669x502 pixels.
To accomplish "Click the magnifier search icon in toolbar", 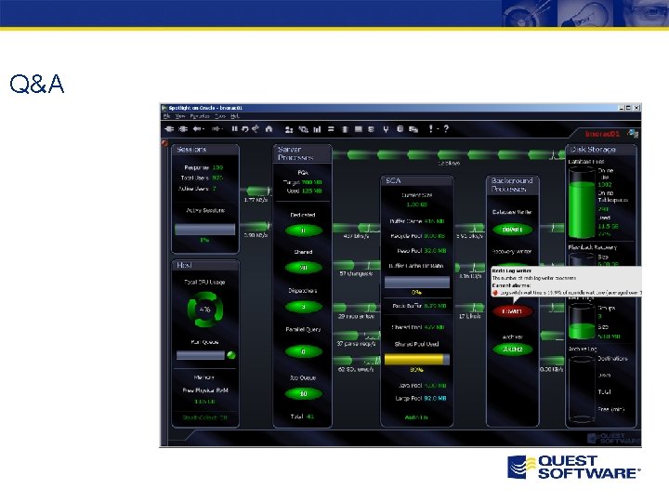I will click(303, 129).
